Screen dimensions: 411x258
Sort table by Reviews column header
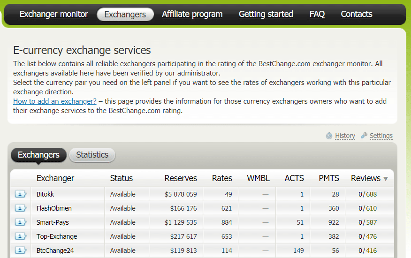click(365, 178)
